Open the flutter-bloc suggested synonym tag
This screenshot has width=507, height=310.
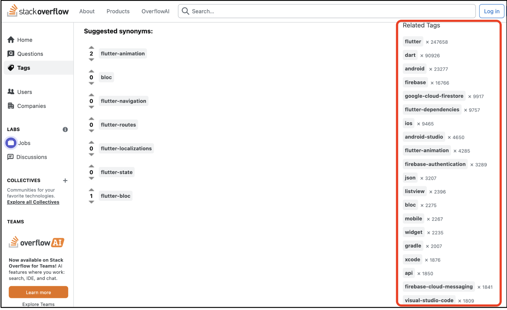pos(116,196)
